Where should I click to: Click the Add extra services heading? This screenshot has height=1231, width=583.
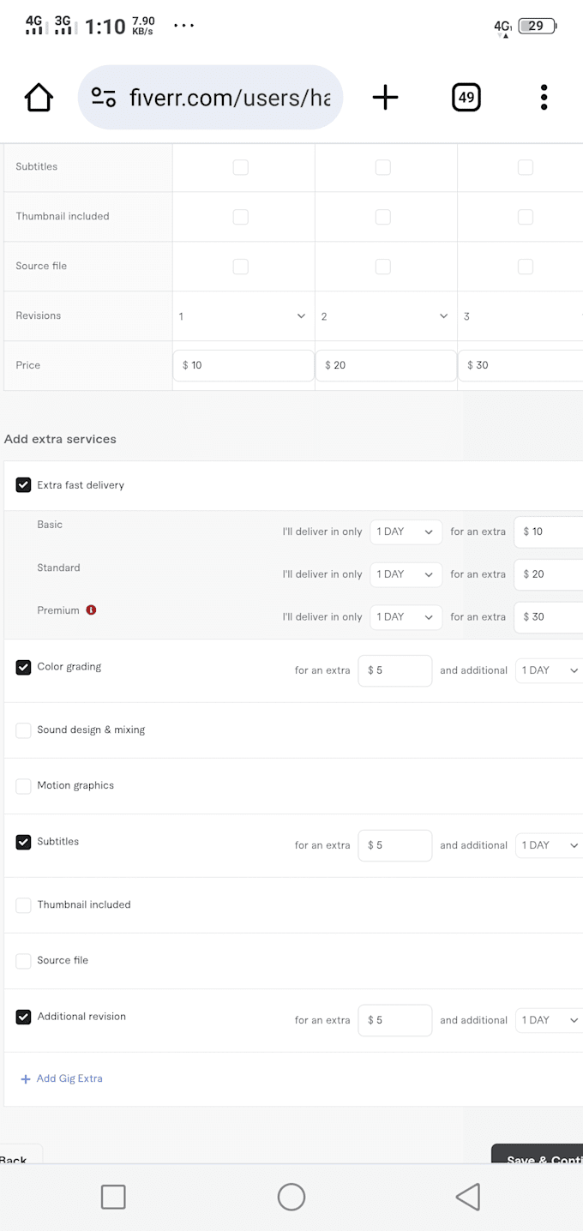tap(60, 439)
